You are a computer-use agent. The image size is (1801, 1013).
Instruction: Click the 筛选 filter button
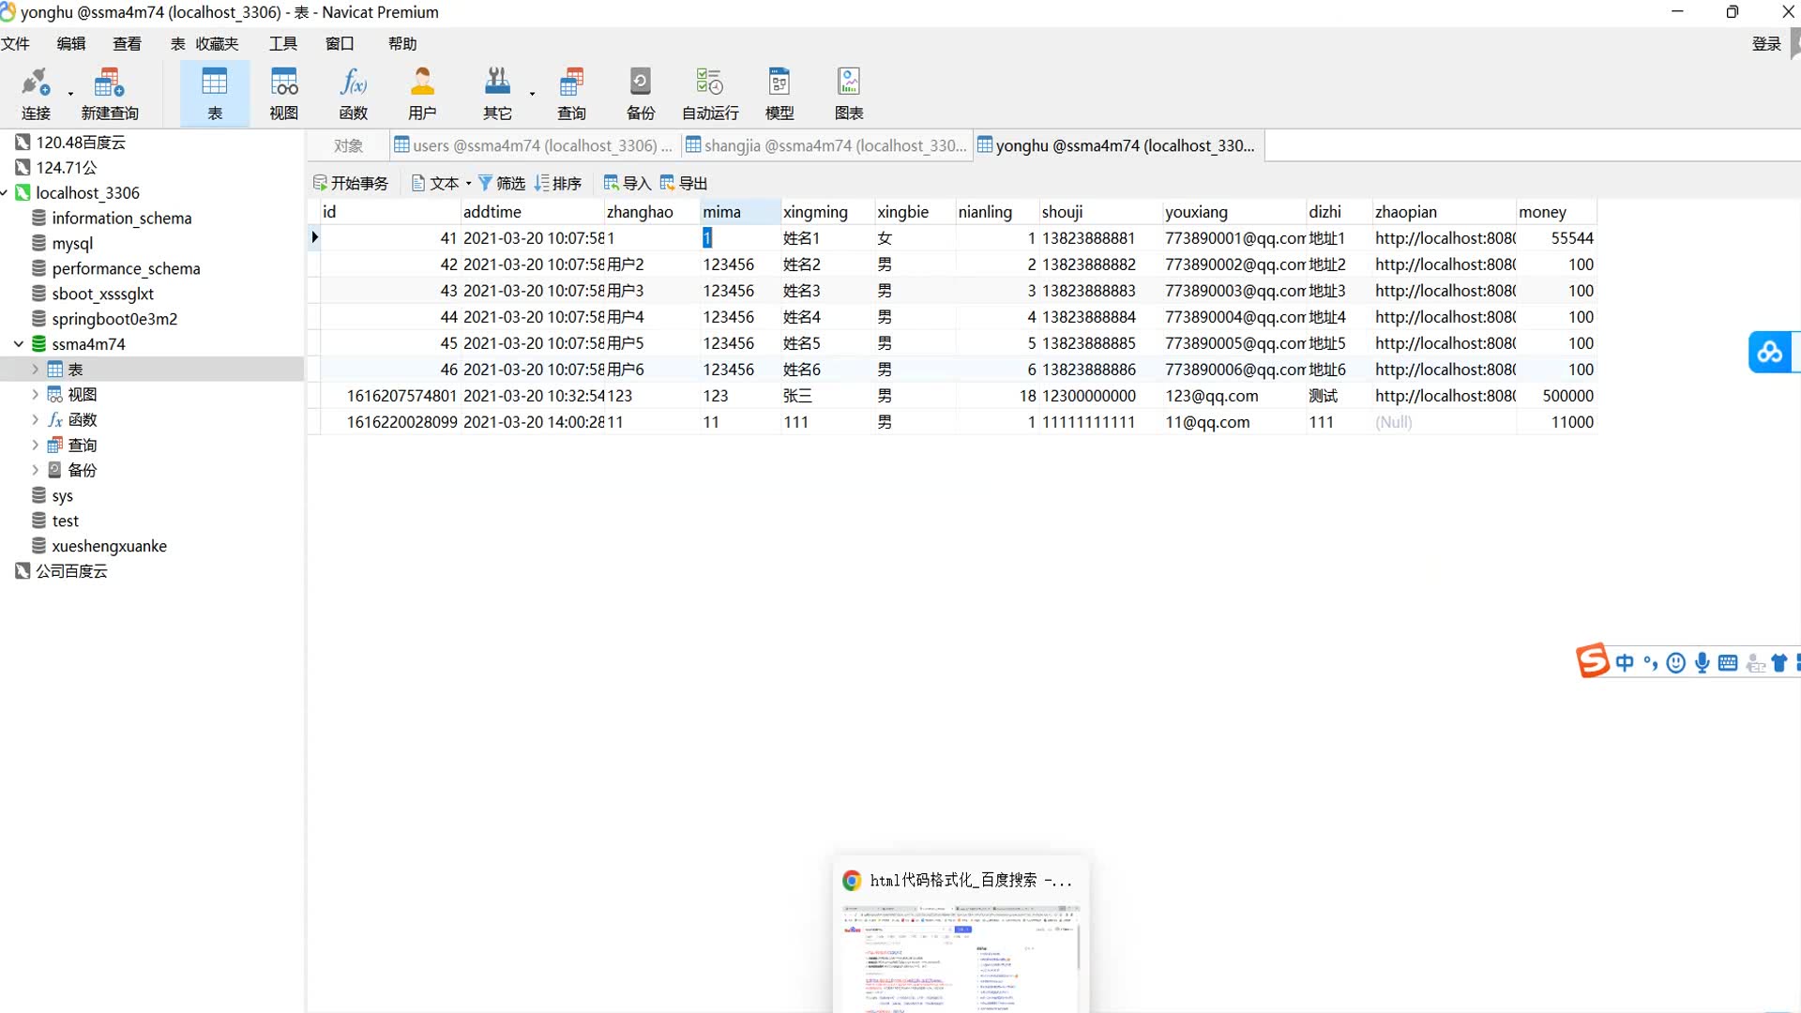[x=502, y=183]
